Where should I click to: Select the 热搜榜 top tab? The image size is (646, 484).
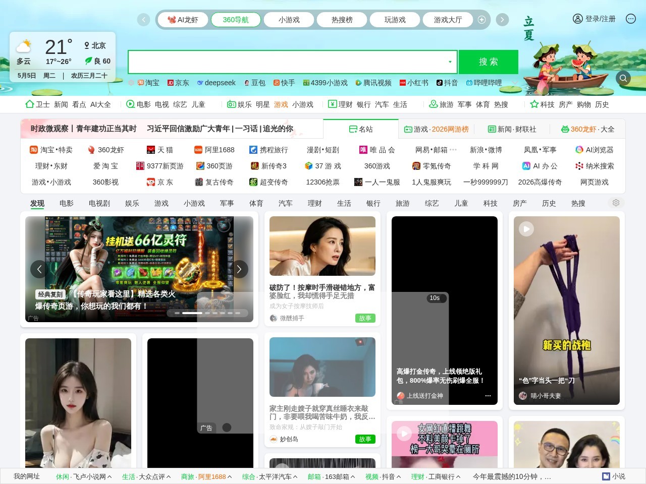[x=342, y=20]
